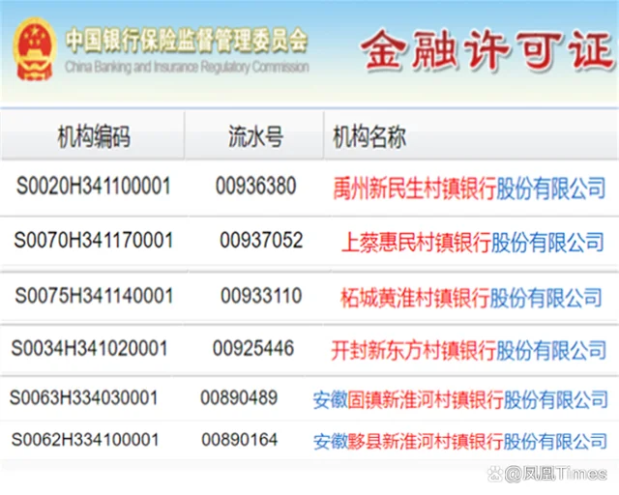Select the 流水号 column header
Screen dimensions: 619x495
tap(255, 136)
